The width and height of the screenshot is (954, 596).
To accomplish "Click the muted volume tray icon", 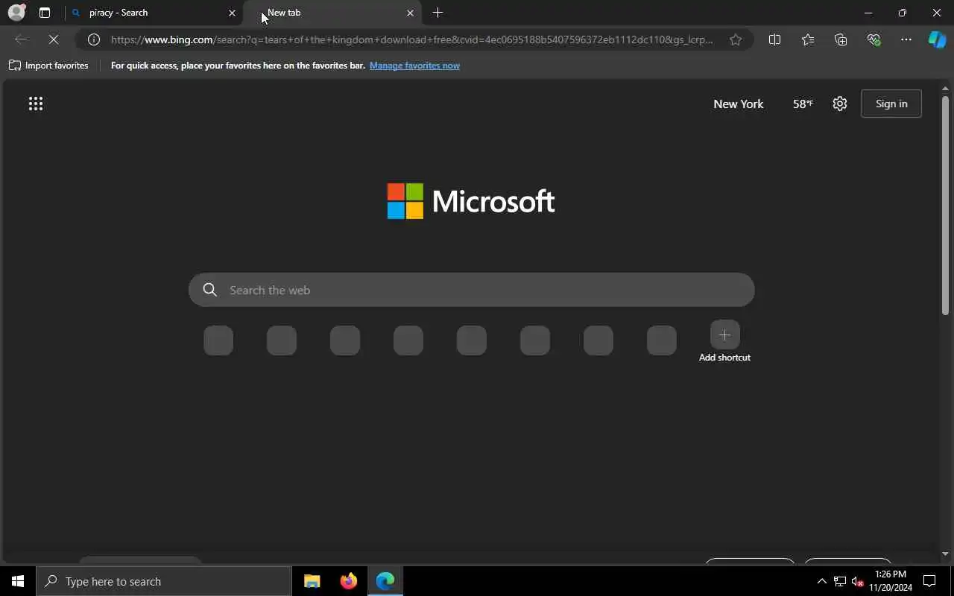I will pos(857,581).
